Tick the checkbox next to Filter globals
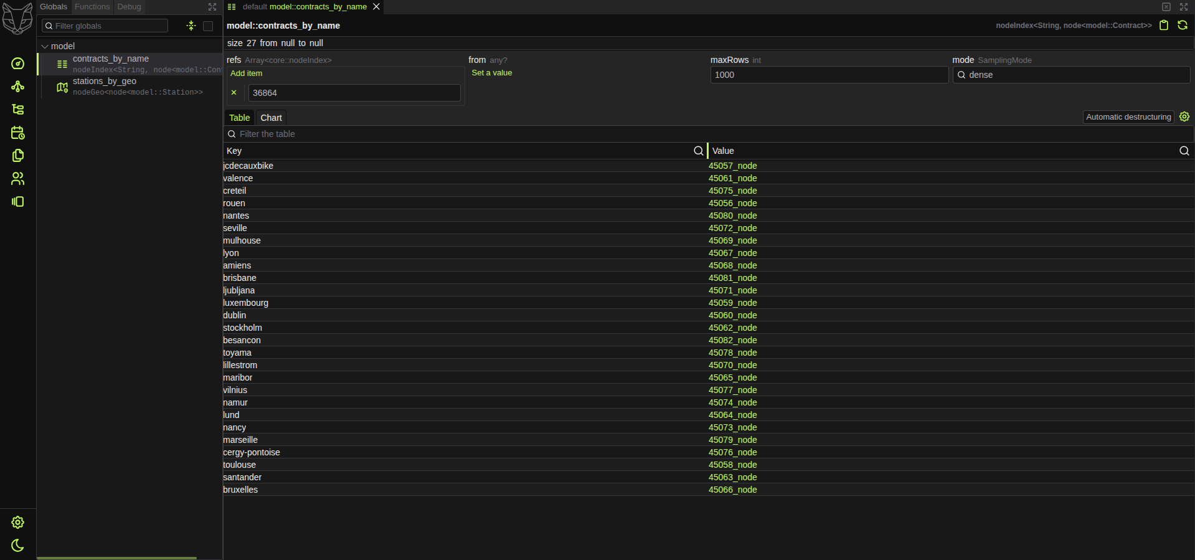Viewport: 1195px width, 560px height. point(208,26)
